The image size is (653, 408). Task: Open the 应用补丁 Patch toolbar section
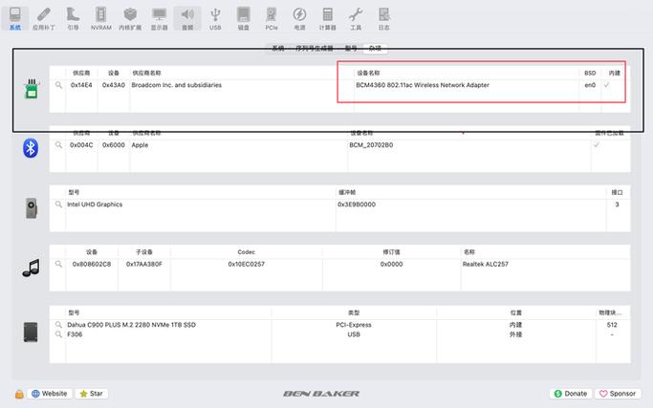[x=44, y=19]
